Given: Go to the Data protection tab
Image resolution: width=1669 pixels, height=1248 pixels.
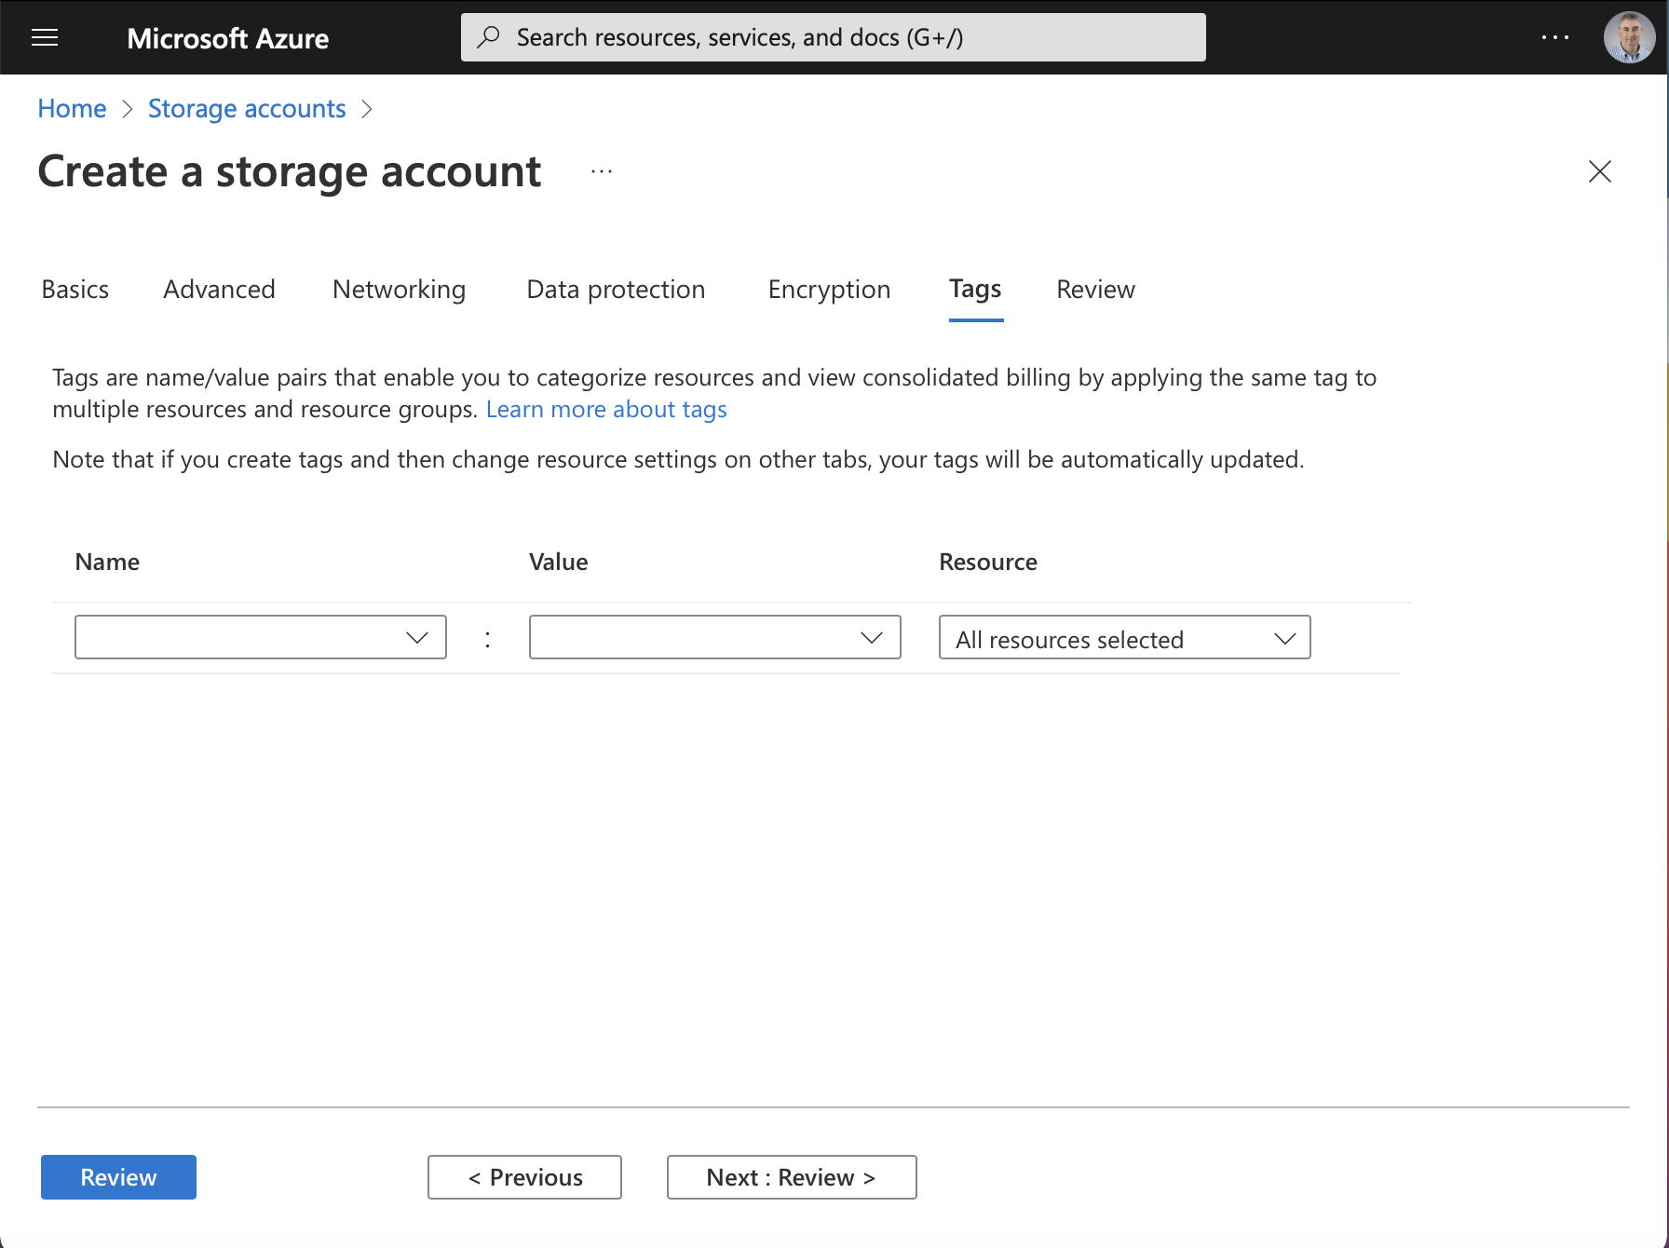Looking at the screenshot, I should click(616, 290).
